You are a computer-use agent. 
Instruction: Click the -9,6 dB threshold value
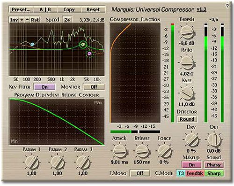(187, 43)
